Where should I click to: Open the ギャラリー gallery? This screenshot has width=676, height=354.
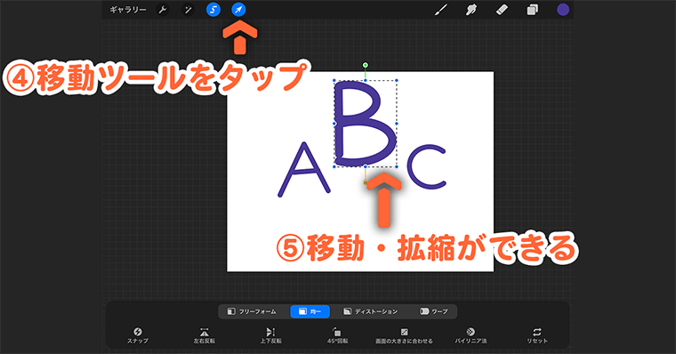(x=128, y=10)
